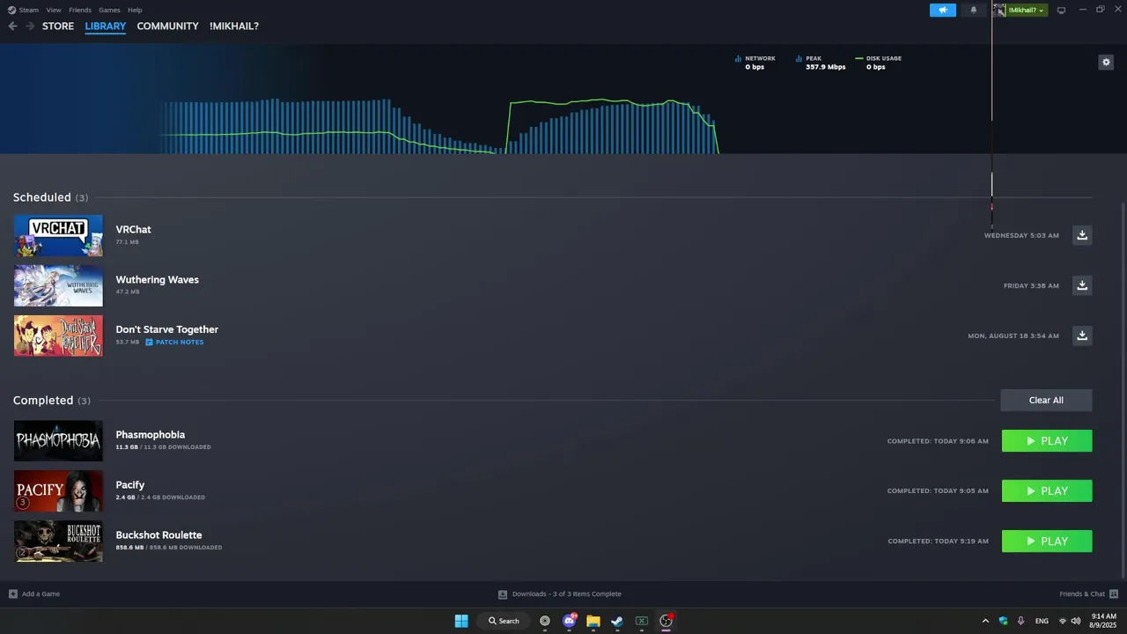Open Don't Starve Together patch notes
This screenshot has width=1127, height=634.
click(174, 342)
